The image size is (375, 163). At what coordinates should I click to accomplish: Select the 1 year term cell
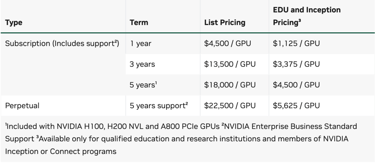coord(140,43)
